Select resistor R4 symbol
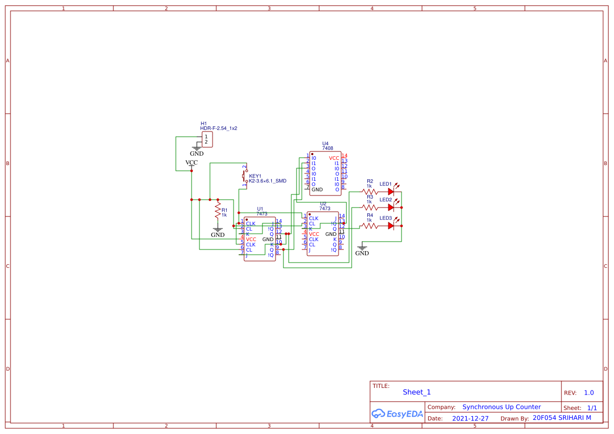The height and width of the screenshot is (434, 614). (369, 226)
